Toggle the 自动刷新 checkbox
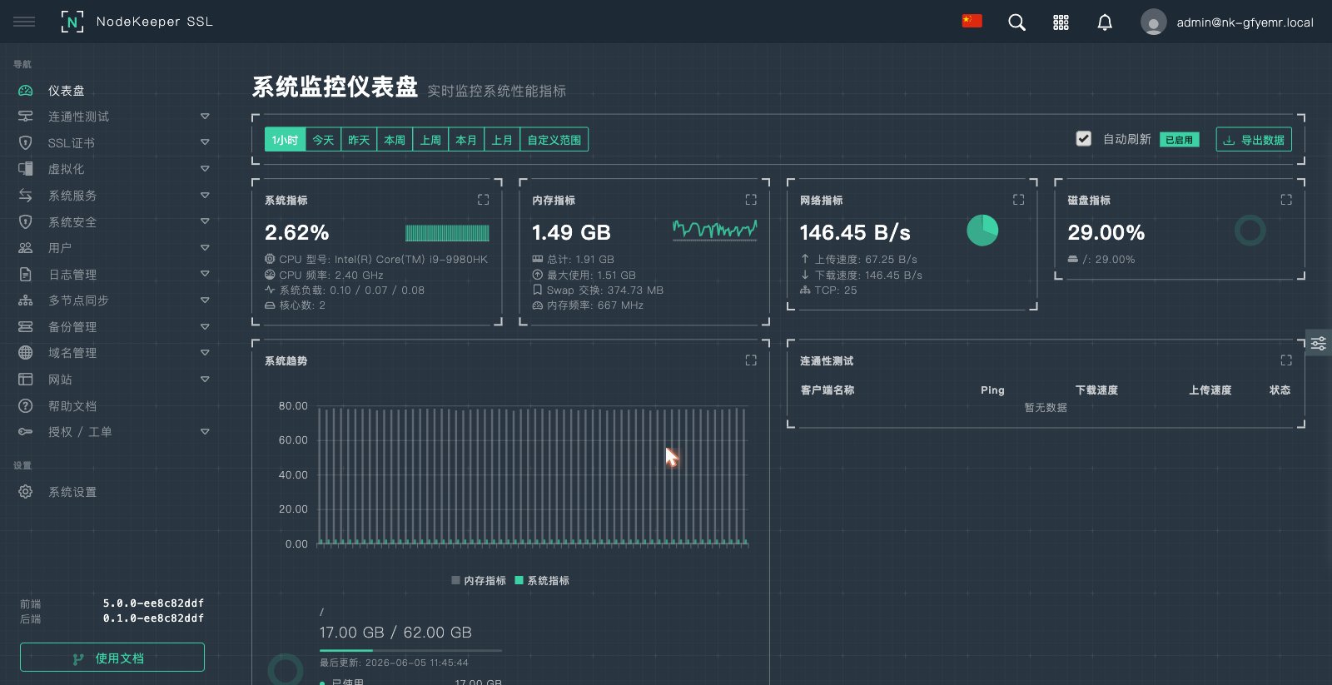This screenshot has width=1332, height=685. [1083, 139]
